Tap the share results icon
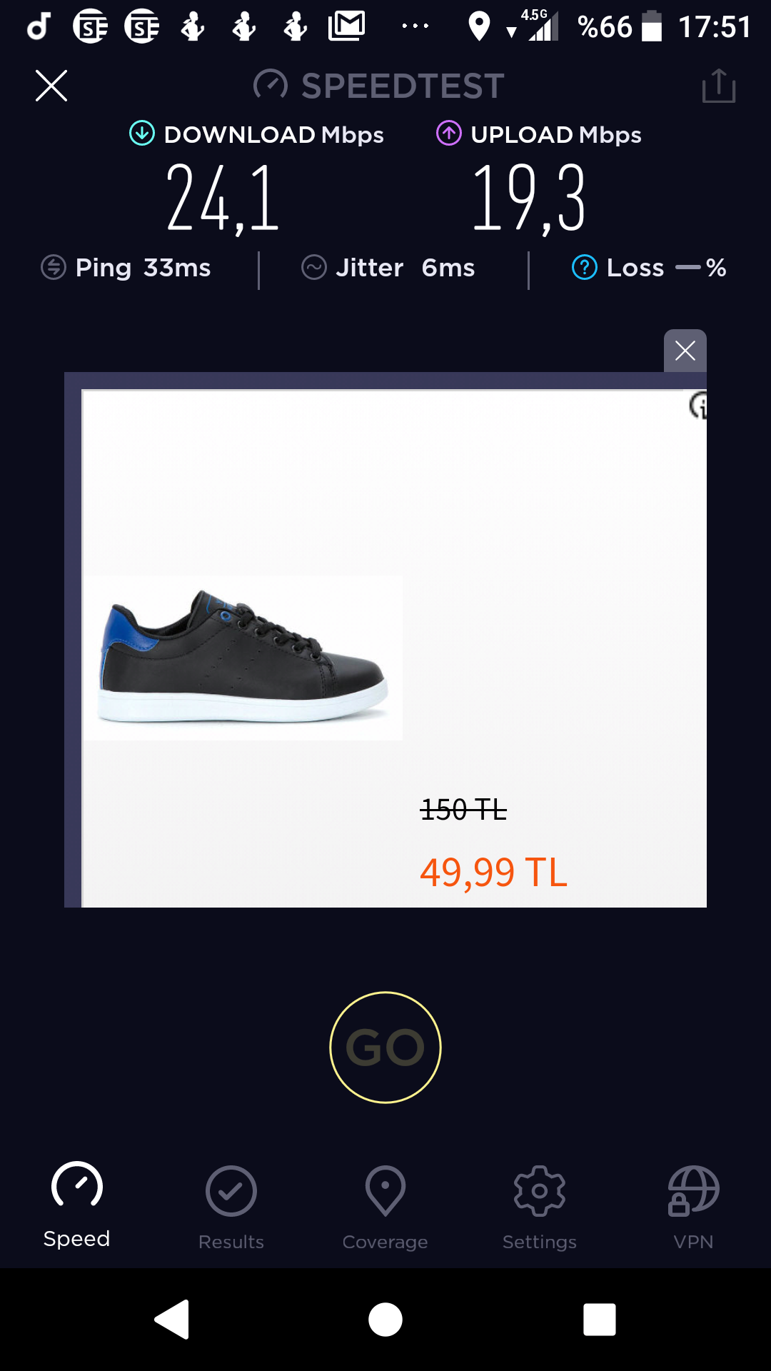This screenshot has width=771, height=1371. 718,86
